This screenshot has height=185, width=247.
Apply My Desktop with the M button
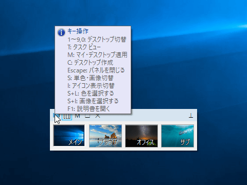(77, 116)
